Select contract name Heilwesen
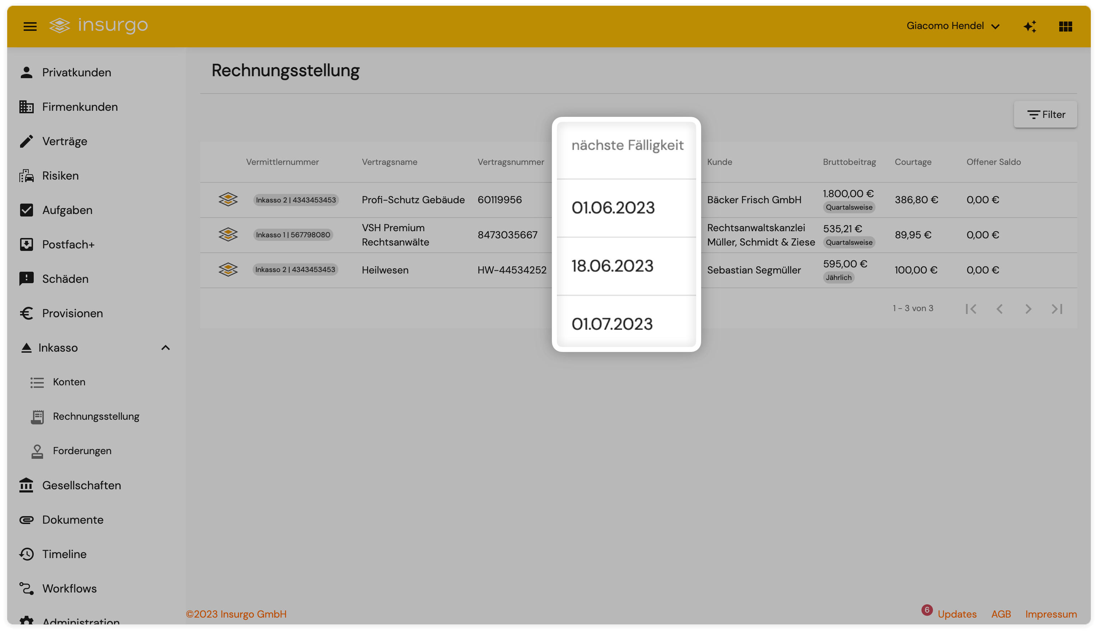 tap(385, 270)
